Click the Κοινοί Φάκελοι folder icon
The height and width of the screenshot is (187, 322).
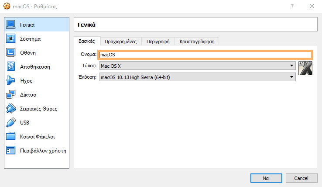[10, 136]
